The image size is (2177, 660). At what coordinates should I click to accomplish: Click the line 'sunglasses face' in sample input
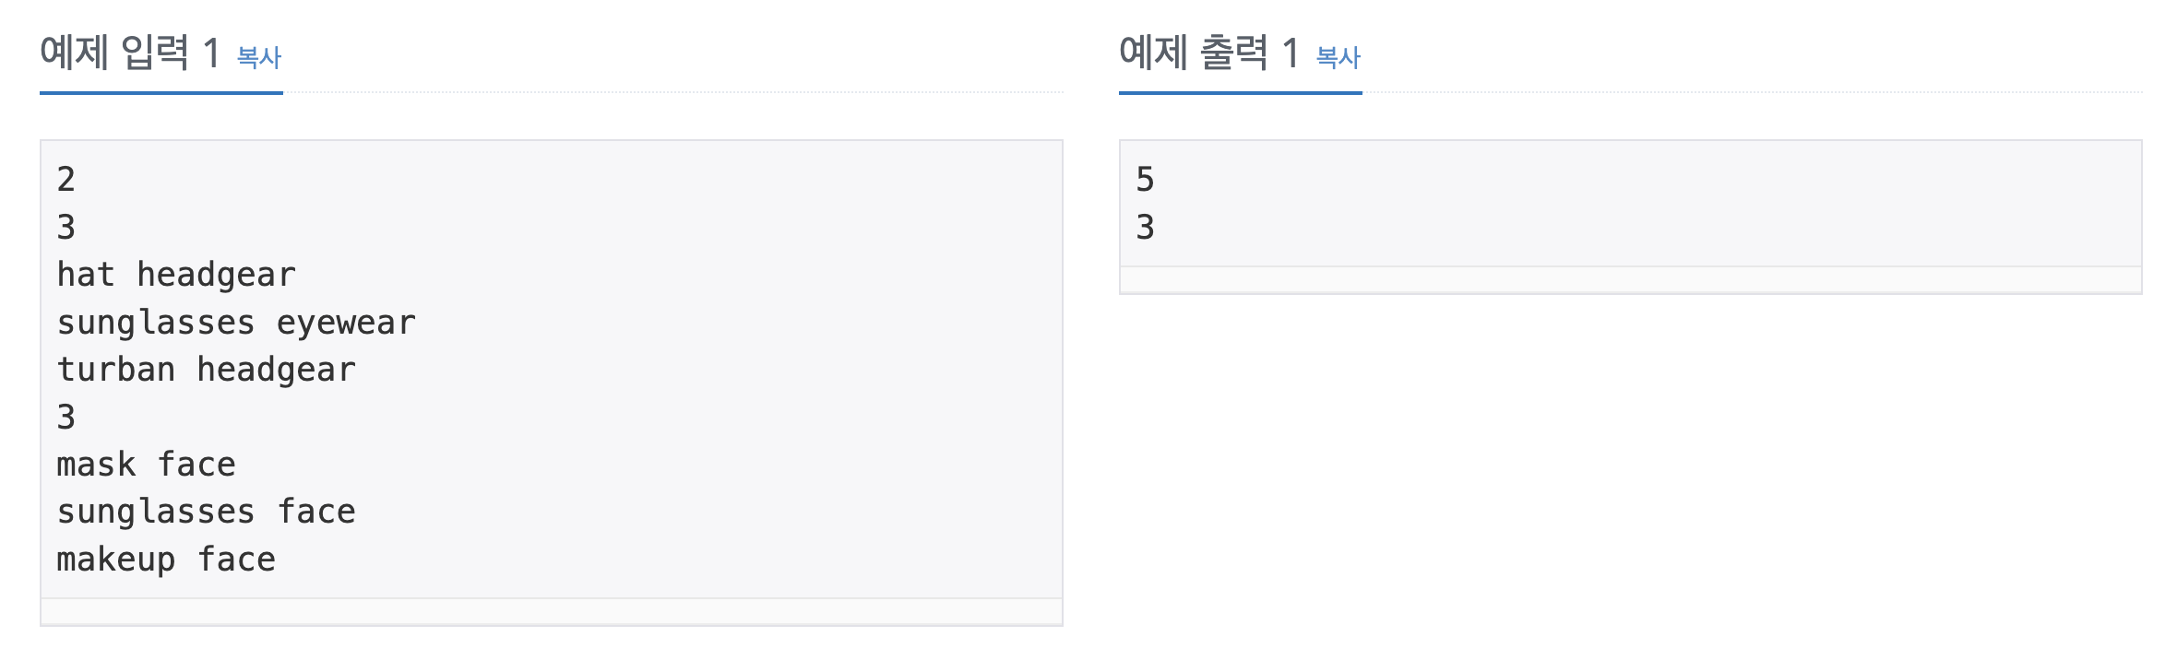coord(205,510)
